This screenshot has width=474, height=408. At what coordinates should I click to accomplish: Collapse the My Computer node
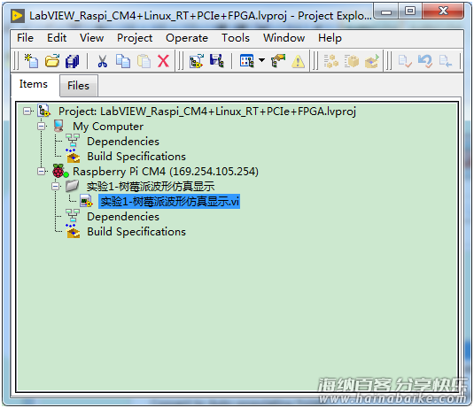(x=41, y=127)
